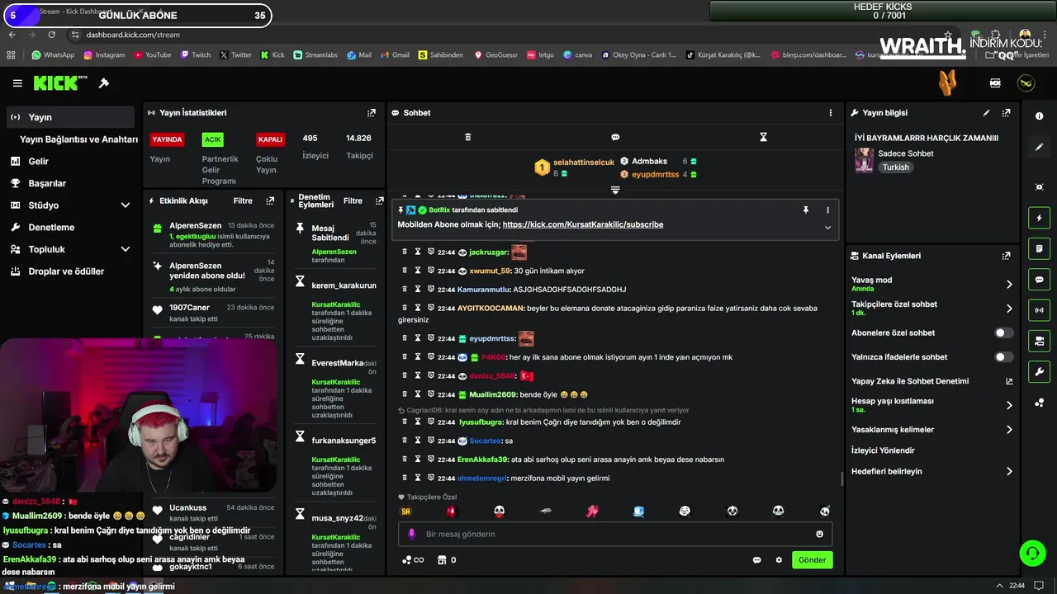This screenshot has height=594, width=1057.
Task: Click the trash icon to clear chat
Action: [x=467, y=137]
